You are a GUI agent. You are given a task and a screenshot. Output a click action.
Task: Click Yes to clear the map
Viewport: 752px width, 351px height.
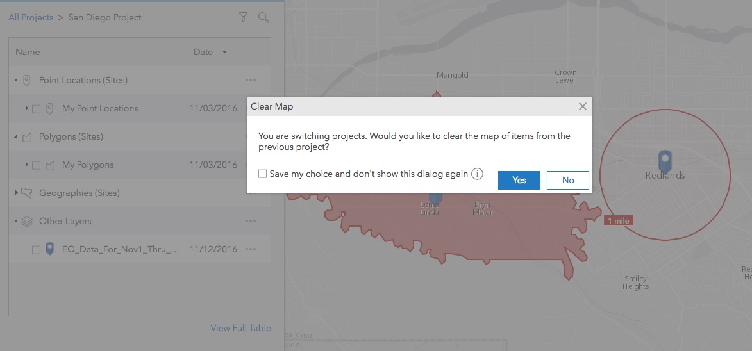(519, 180)
